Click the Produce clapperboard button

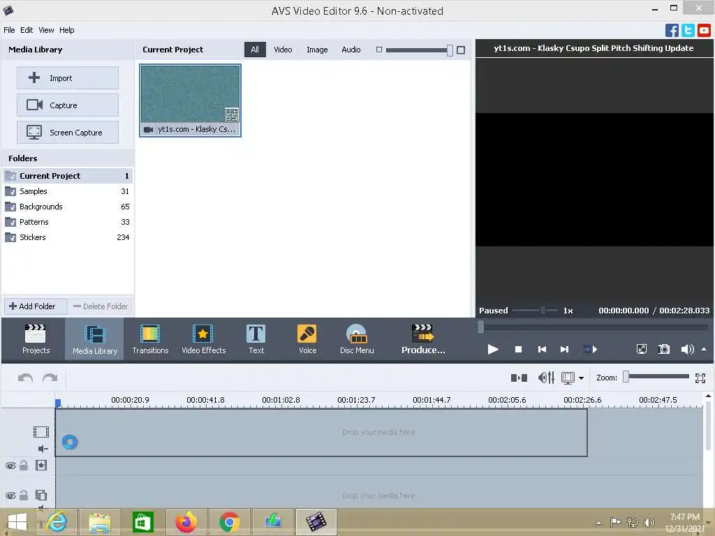pos(422,339)
